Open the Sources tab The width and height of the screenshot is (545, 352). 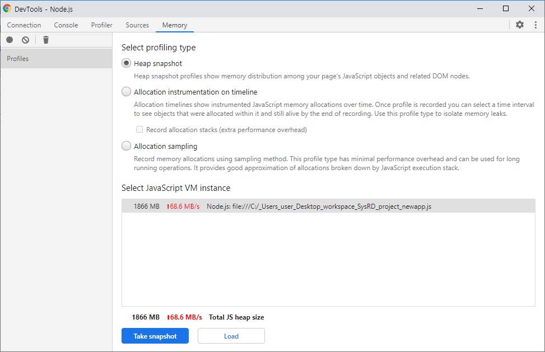click(137, 25)
